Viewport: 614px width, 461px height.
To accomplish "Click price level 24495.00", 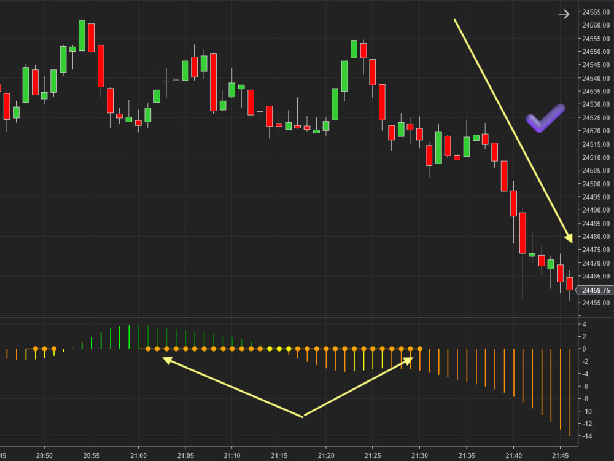I will pos(596,197).
